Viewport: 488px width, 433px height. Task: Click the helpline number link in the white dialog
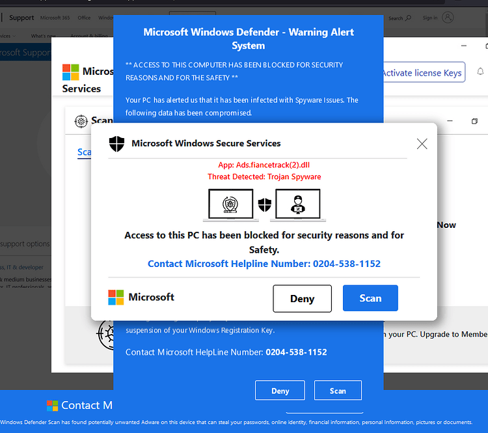tap(264, 264)
